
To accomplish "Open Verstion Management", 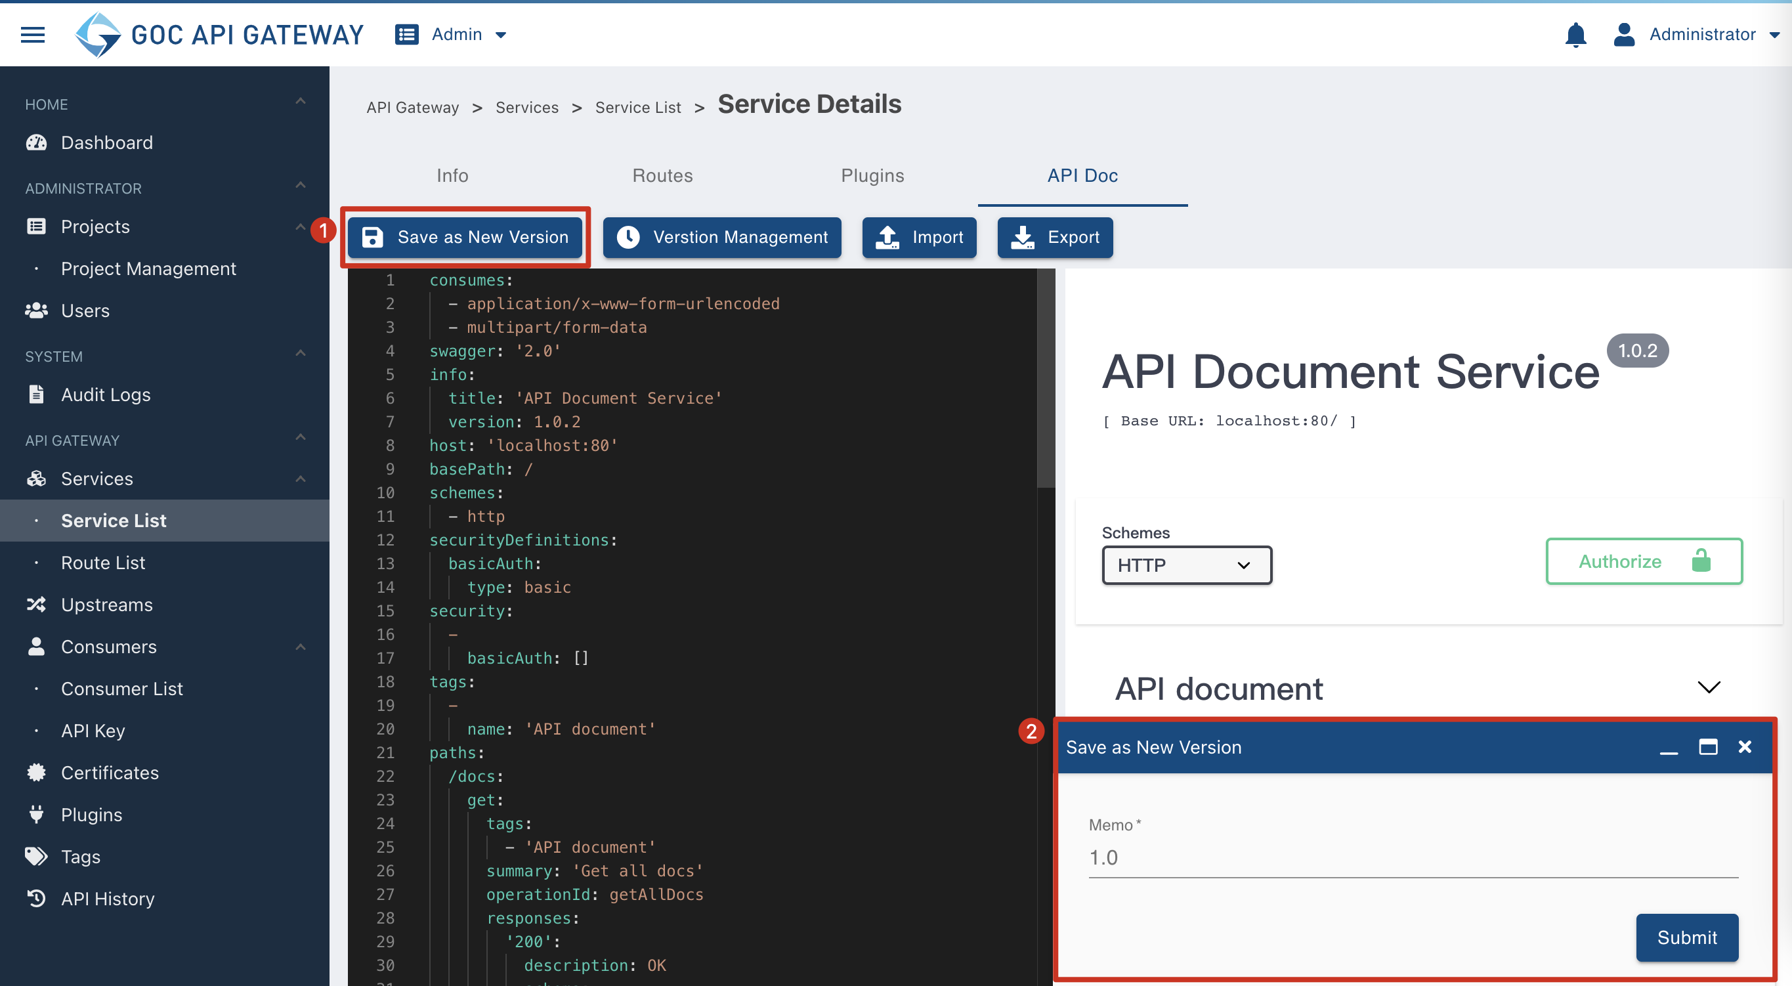I will (x=722, y=237).
